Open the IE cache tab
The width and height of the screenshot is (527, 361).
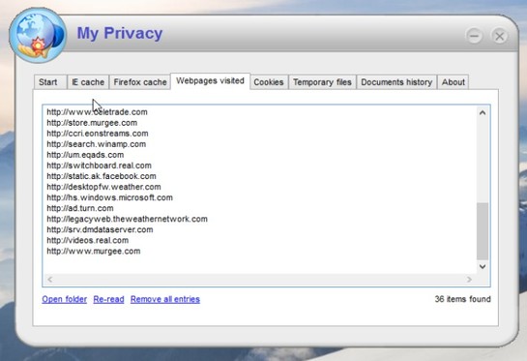pyautogui.click(x=88, y=82)
